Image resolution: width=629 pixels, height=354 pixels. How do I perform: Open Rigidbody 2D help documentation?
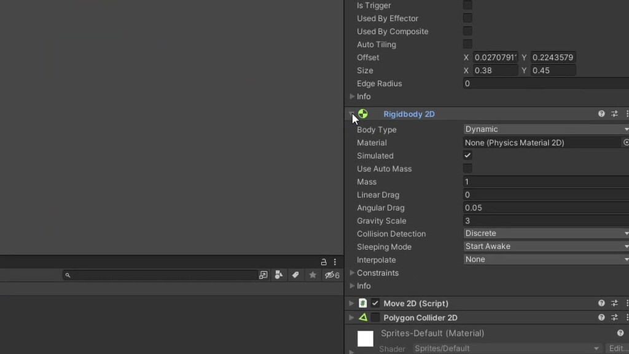(601, 114)
